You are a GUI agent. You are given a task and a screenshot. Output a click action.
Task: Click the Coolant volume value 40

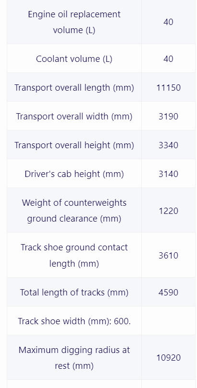(x=168, y=59)
